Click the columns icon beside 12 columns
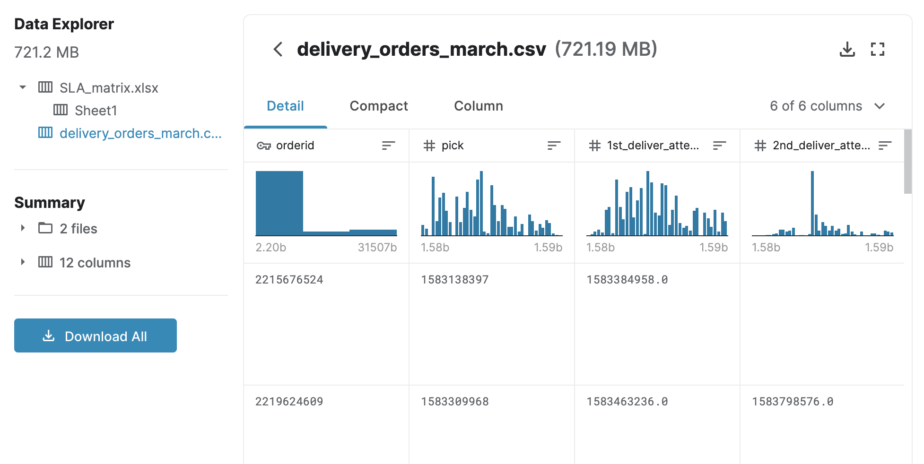924x464 pixels. [45, 262]
